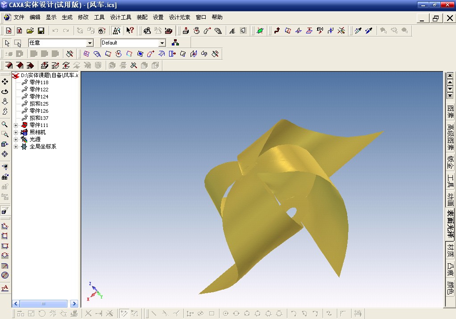456x319 pixels.
Task: Open the 设计工具 menu
Action: pyautogui.click(x=120, y=17)
